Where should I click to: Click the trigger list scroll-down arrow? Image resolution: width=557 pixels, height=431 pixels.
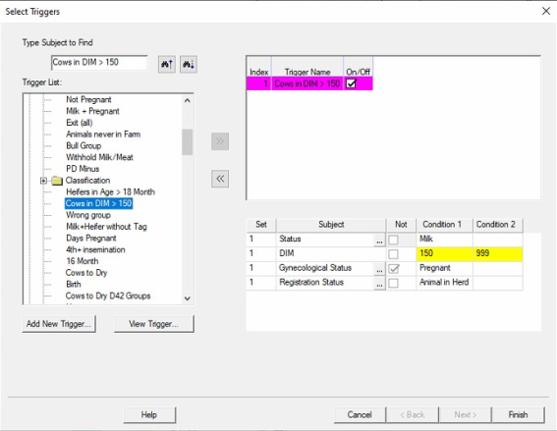(188, 298)
